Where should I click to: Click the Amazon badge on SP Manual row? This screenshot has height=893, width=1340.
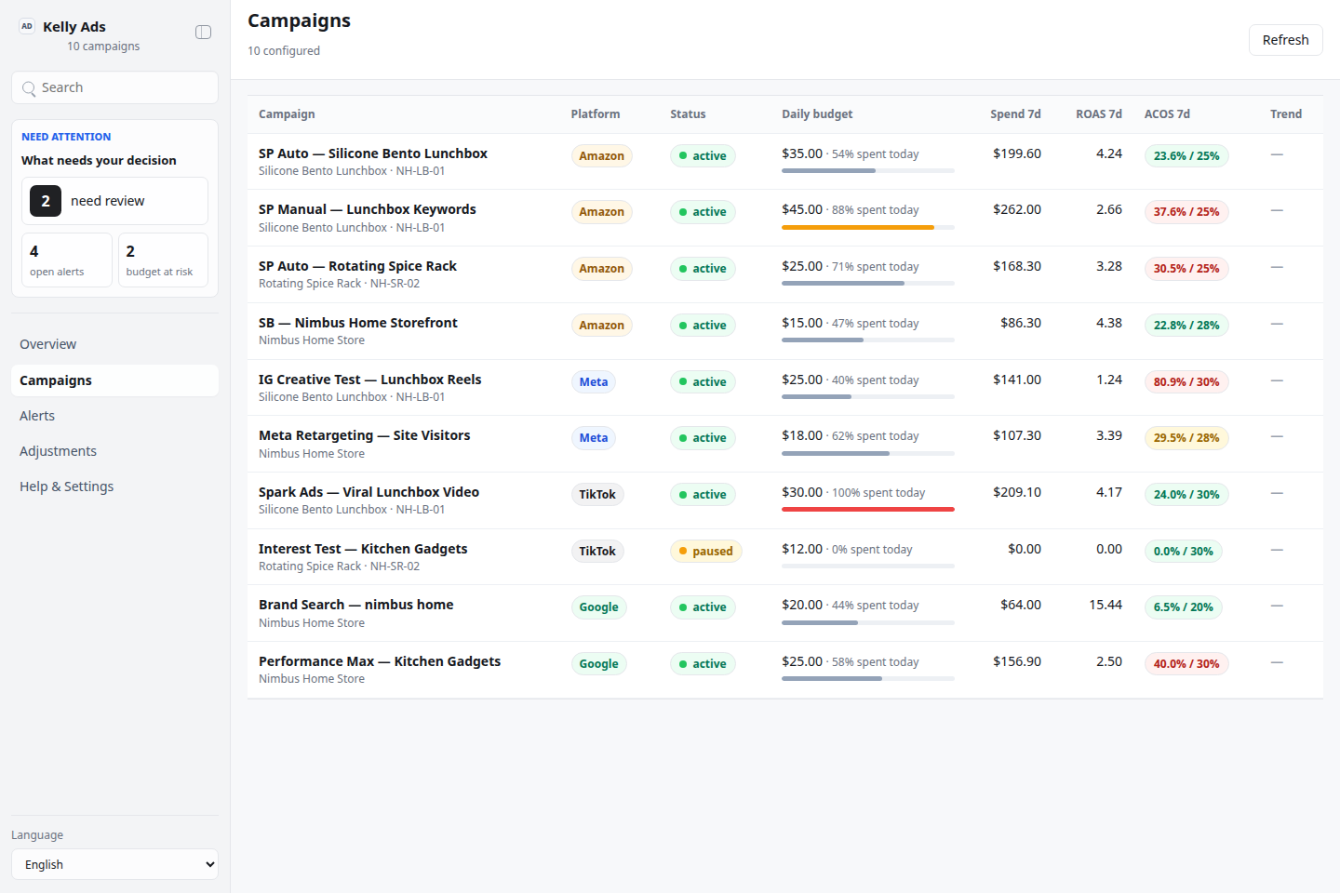[601, 212]
